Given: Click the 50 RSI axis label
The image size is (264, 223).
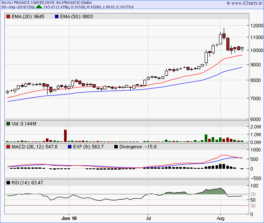Looking at the screenshot, I should tap(253, 200).
